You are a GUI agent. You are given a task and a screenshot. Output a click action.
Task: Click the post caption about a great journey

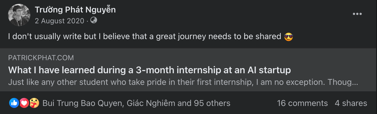144,37
